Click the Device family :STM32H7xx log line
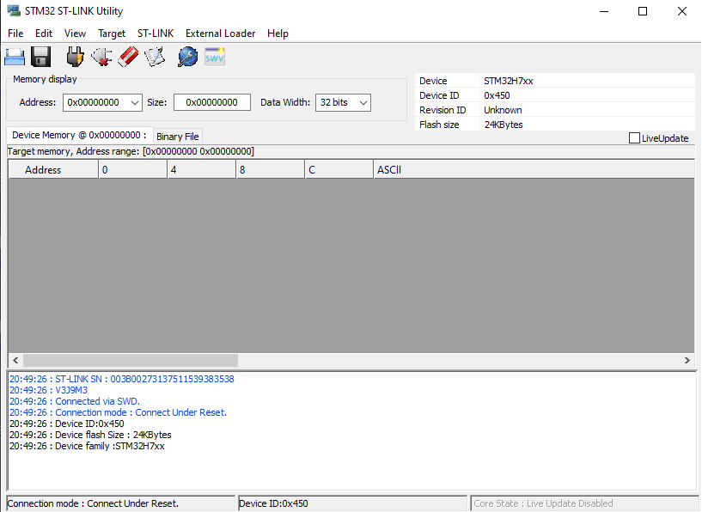This screenshot has width=702, height=512. 87,446
